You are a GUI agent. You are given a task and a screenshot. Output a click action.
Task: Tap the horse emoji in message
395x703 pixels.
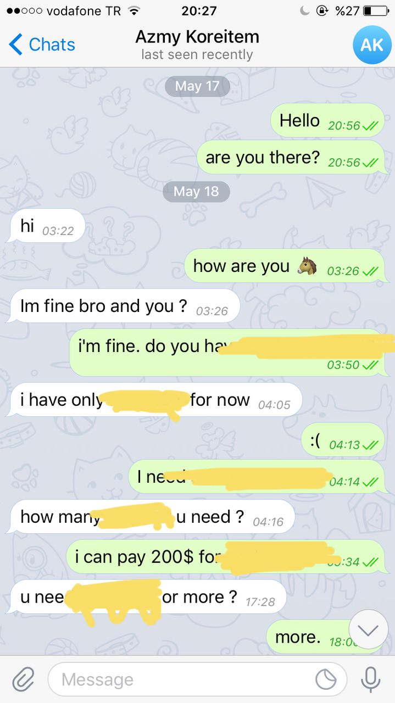[307, 266]
